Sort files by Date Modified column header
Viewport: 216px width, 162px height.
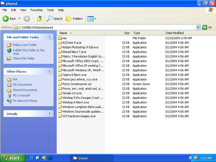tap(180, 33)
